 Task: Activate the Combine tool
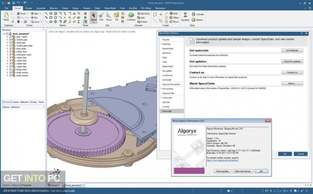tap(131, 17)
